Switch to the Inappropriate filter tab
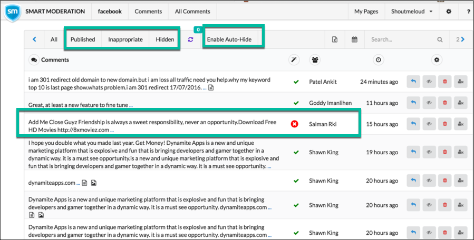This screenshot has height=240, width=474. (x=125, y=39)
